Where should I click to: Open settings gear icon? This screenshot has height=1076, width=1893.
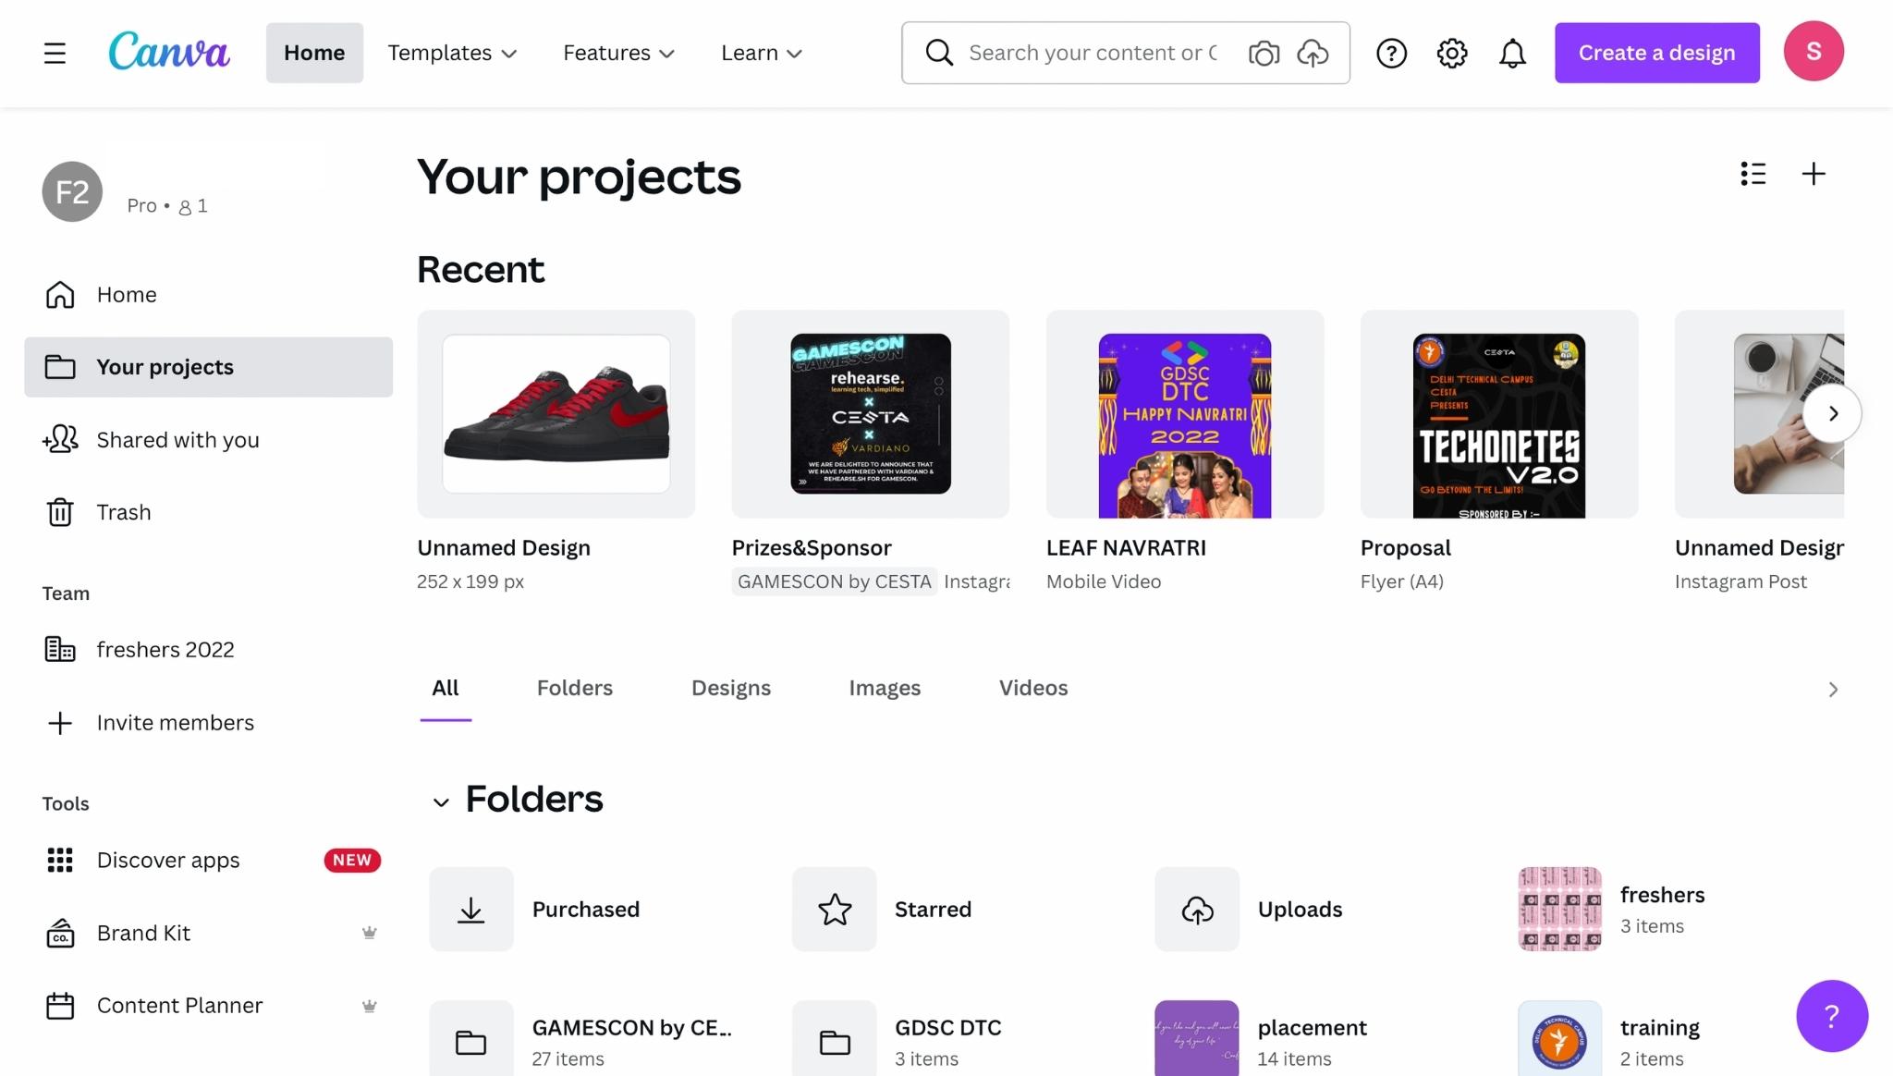point(1452,53)
